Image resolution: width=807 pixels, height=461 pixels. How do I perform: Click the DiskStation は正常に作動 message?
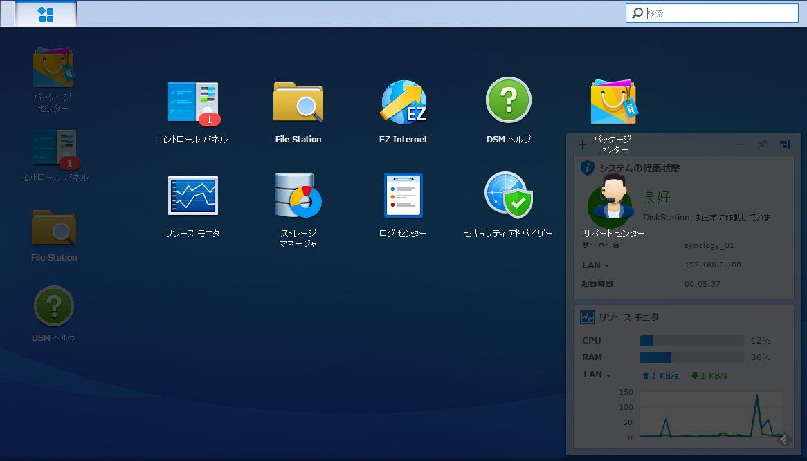tap(710, 218)
